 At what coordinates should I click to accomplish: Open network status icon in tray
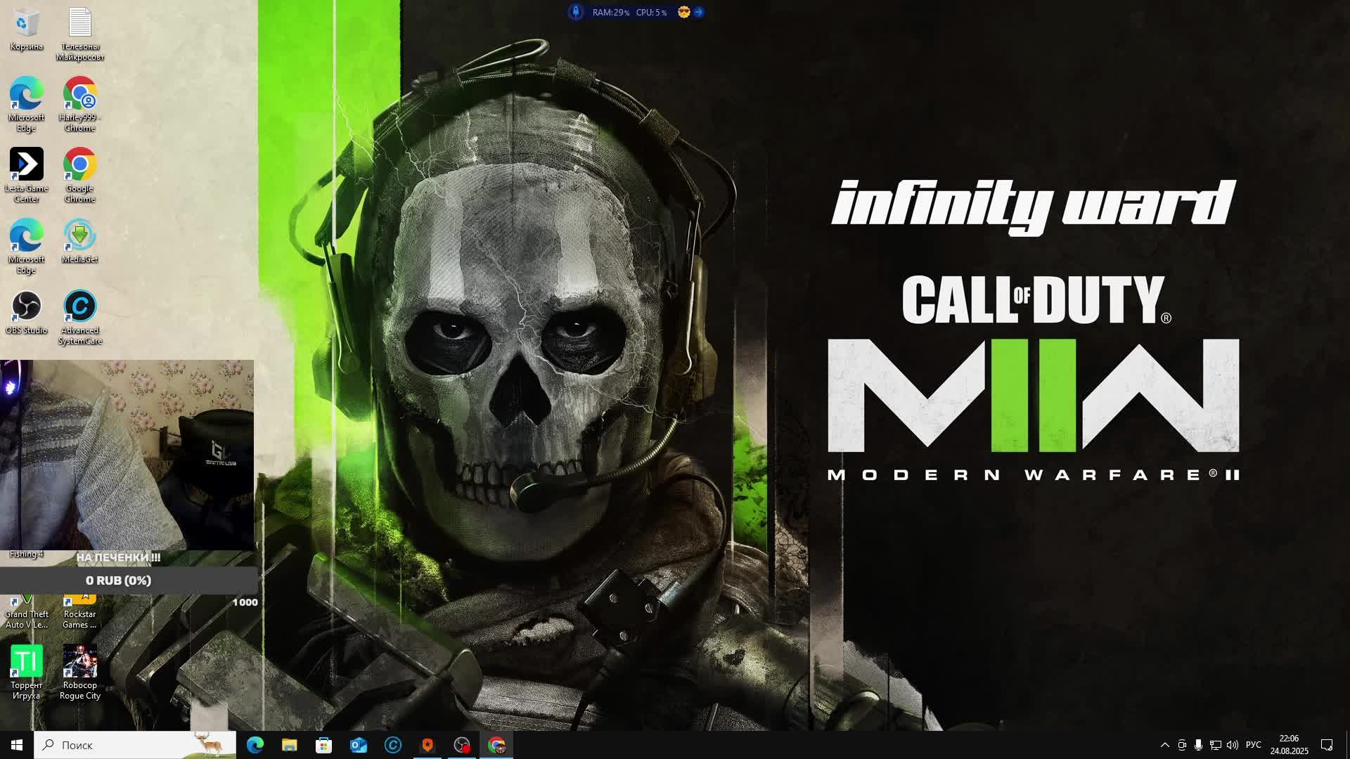[x=1215, y=745]
